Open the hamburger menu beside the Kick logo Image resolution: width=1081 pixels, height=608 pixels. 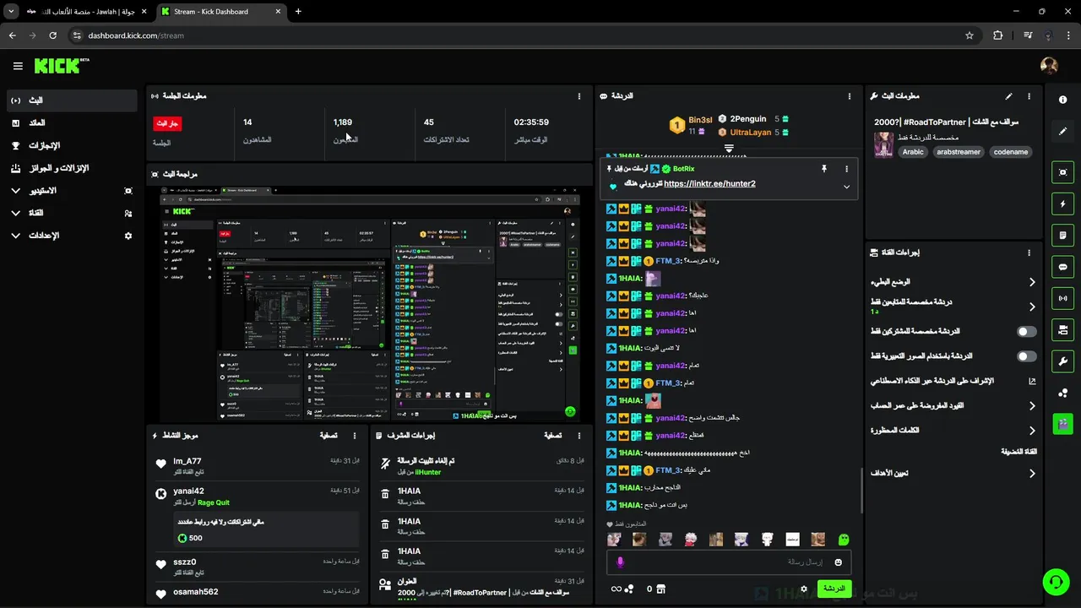[18, 66]
